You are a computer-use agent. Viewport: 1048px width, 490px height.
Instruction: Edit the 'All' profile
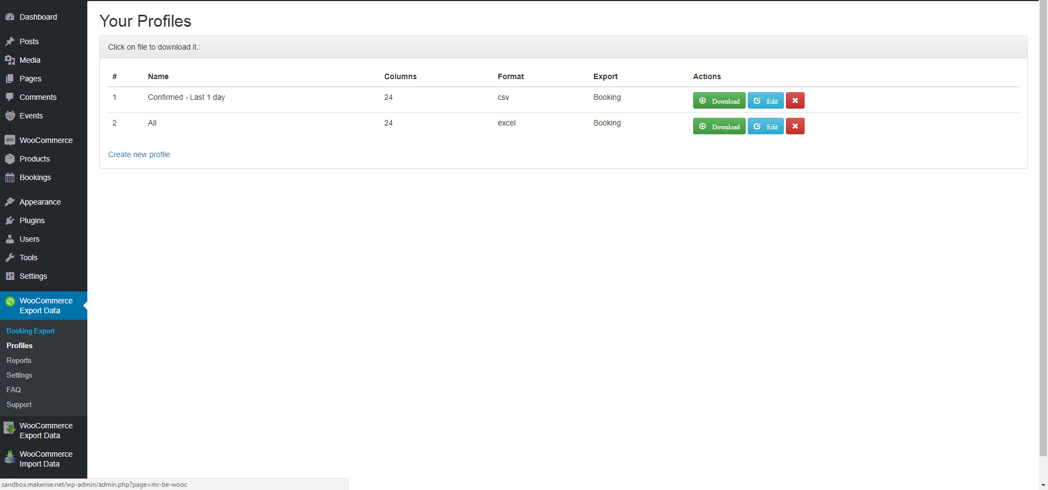coord(765,126)
